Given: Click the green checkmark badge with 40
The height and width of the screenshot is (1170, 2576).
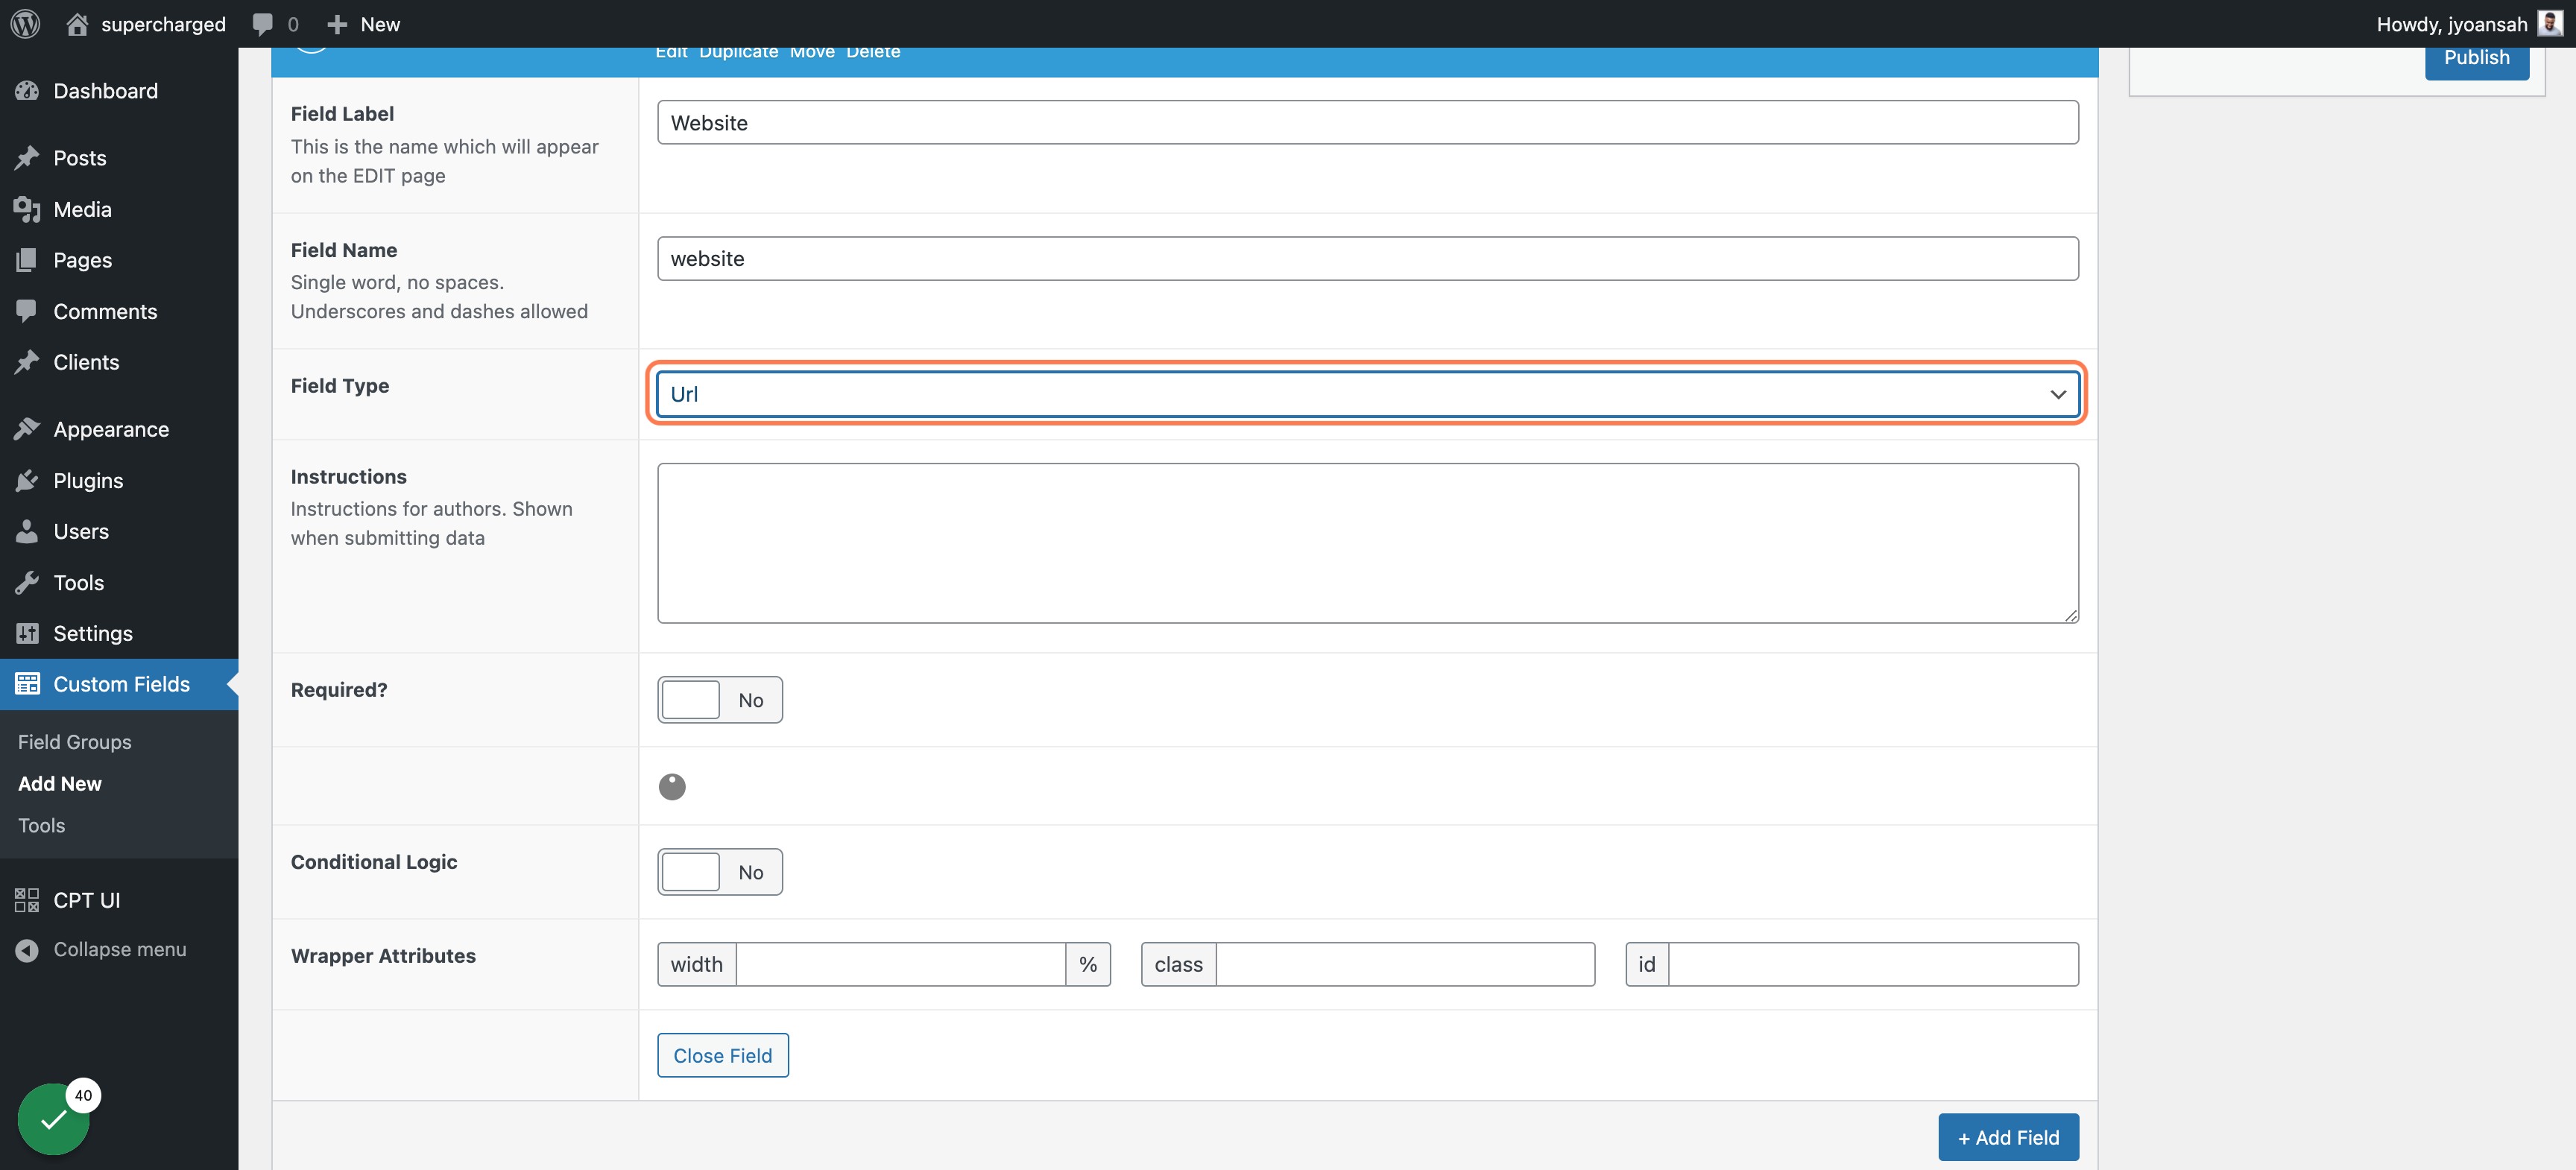Looking at the screenshot, I should coord(54,1119).
